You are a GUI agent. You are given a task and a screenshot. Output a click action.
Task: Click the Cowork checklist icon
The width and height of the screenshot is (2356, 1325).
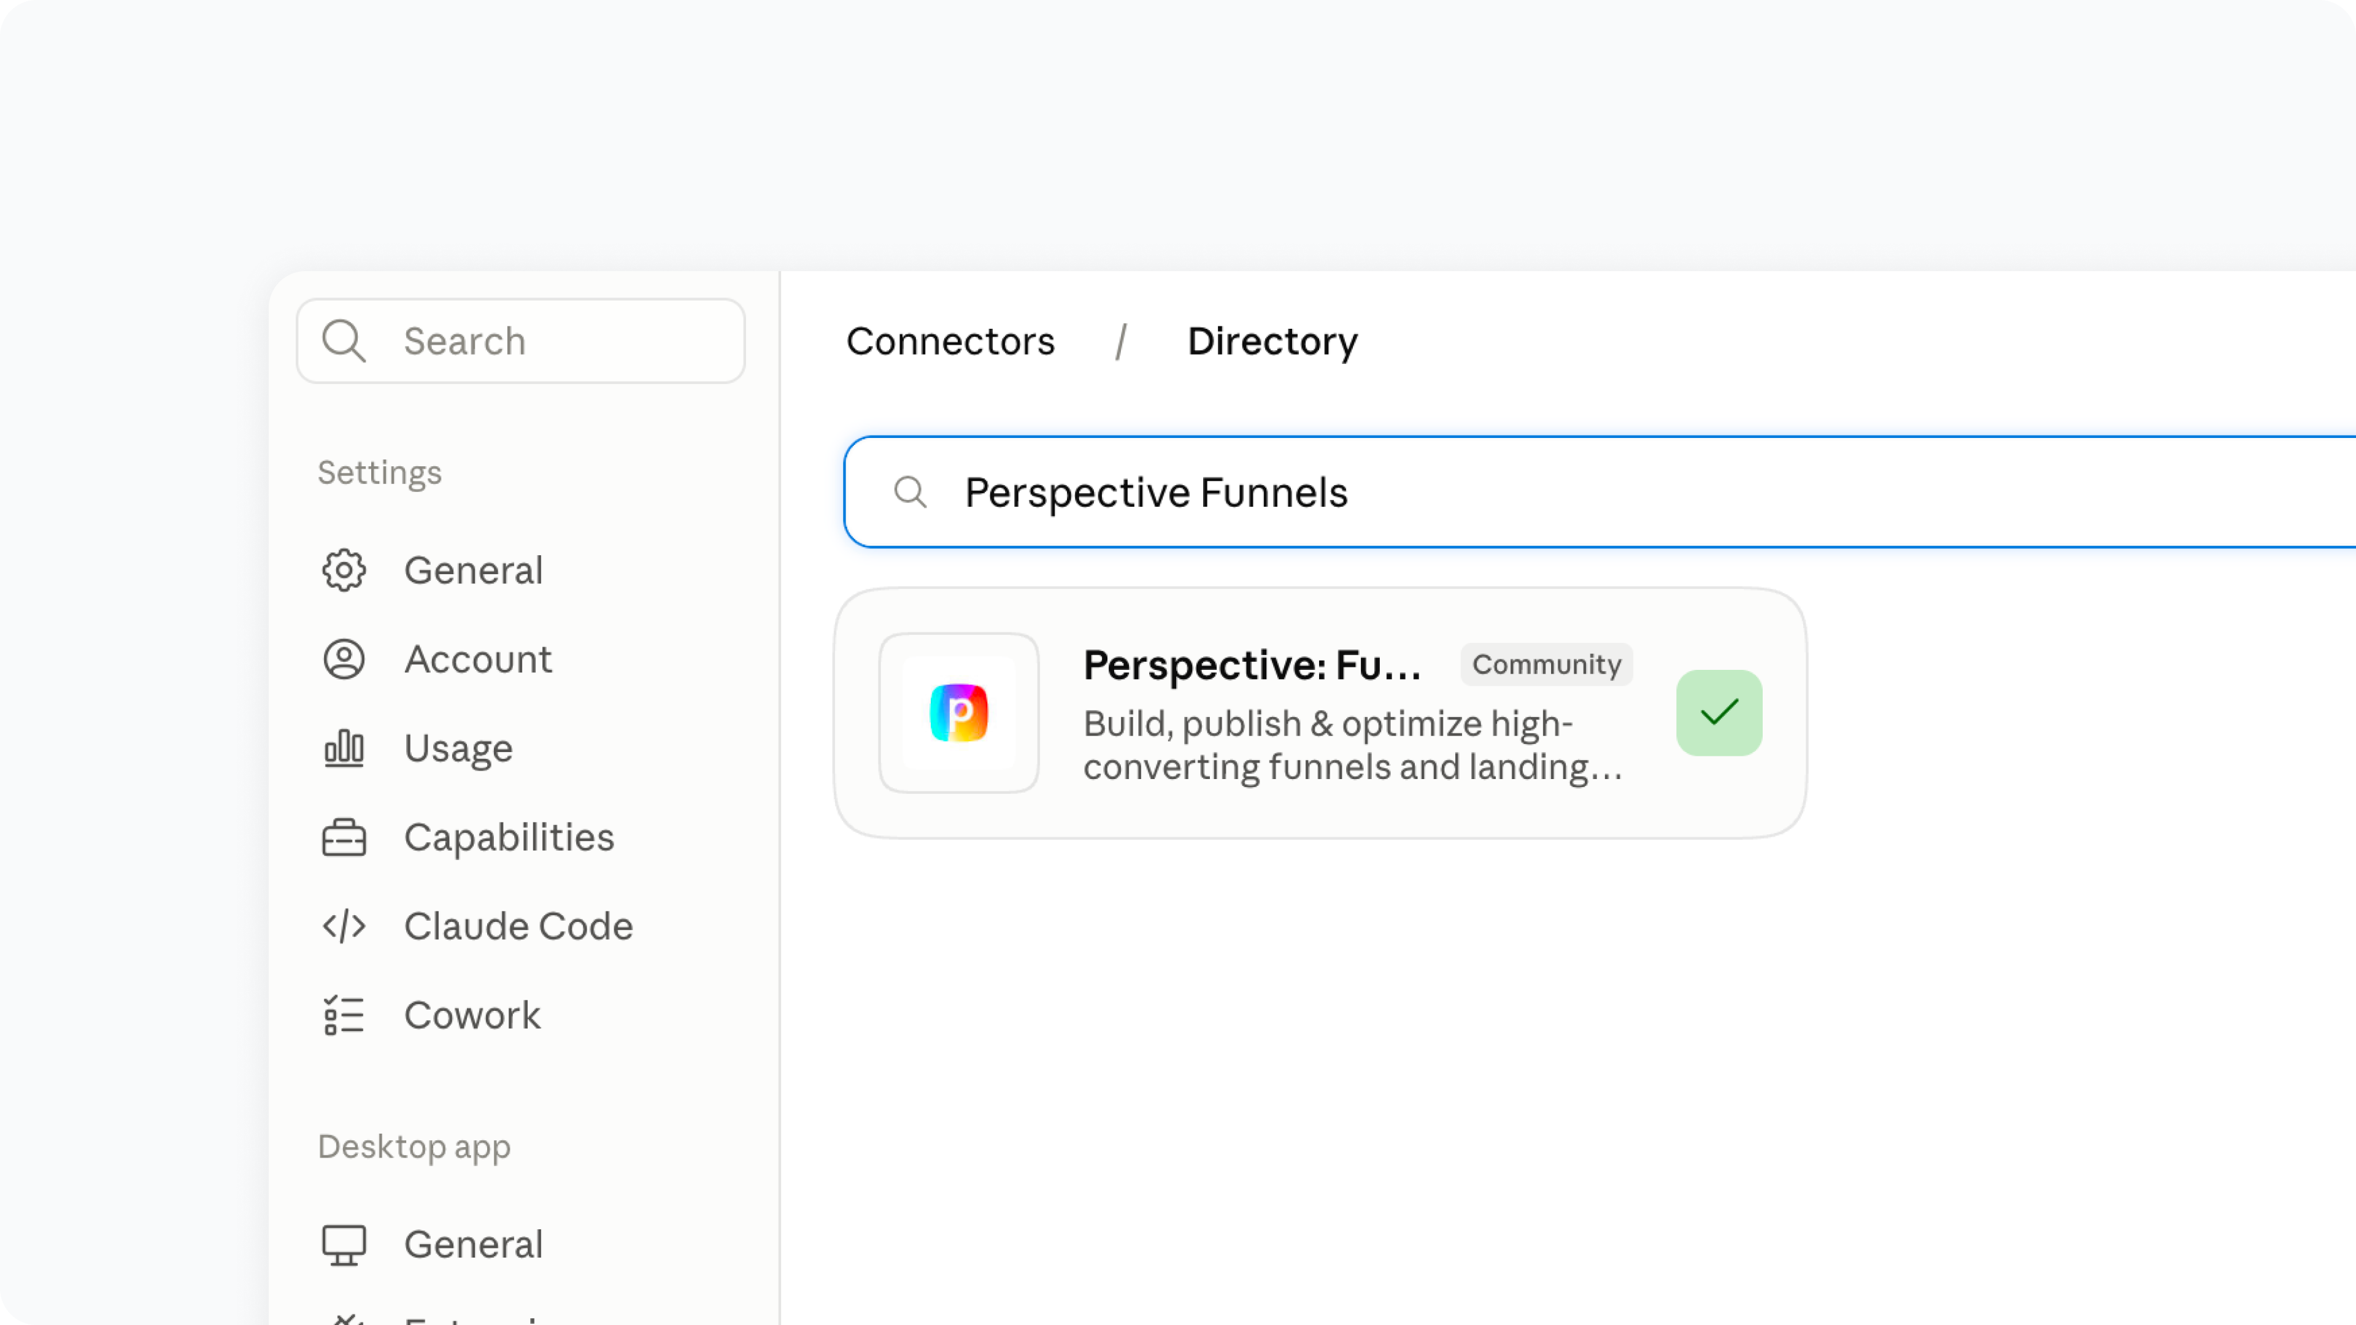[x=344, y=1015]
